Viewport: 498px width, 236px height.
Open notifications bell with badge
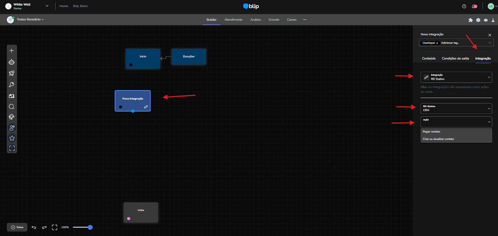coord(474,6)
